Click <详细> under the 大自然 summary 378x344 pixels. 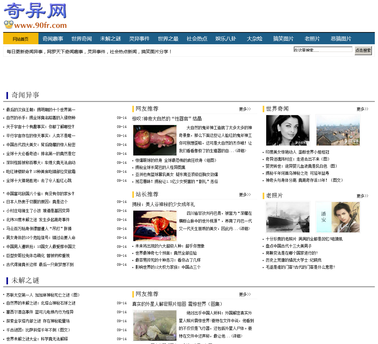241,151
